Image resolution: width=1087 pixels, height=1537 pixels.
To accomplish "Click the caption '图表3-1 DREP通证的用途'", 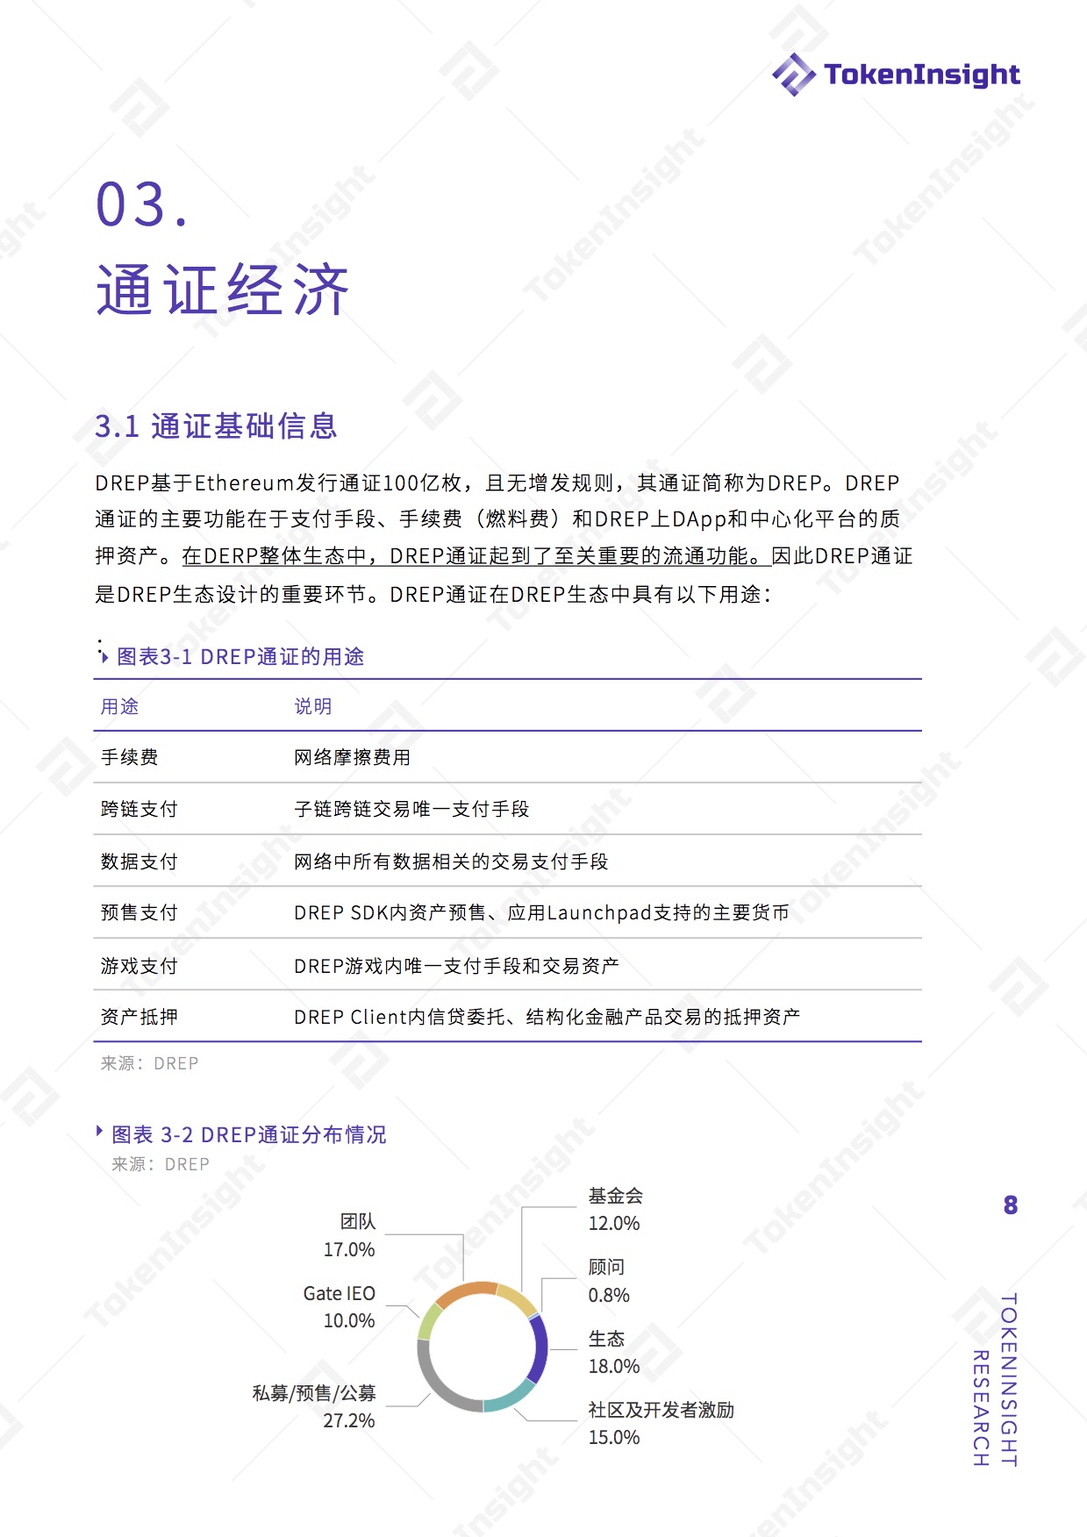I will coord(240,656).
